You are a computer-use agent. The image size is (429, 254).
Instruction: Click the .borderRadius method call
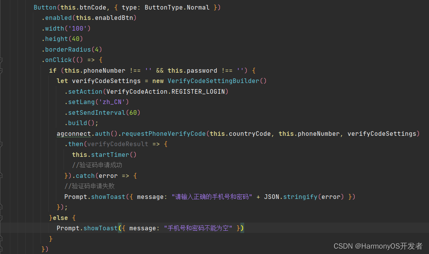coord(66,49)
